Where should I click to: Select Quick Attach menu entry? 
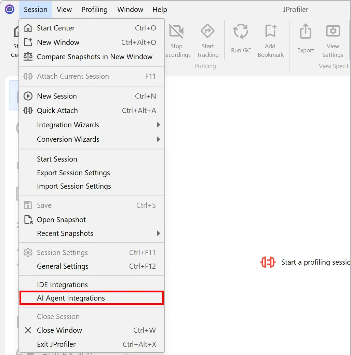pyautogui.click(x=92, y=111)
